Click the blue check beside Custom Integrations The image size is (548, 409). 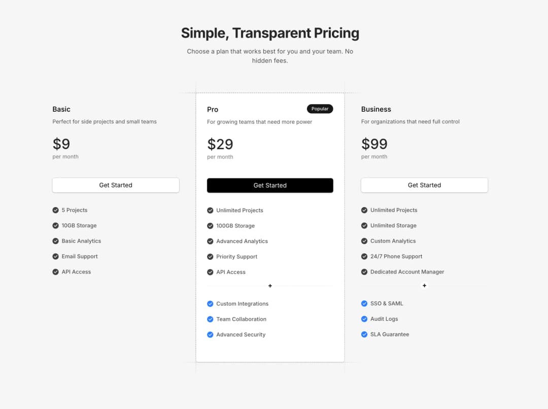point(210,303)
